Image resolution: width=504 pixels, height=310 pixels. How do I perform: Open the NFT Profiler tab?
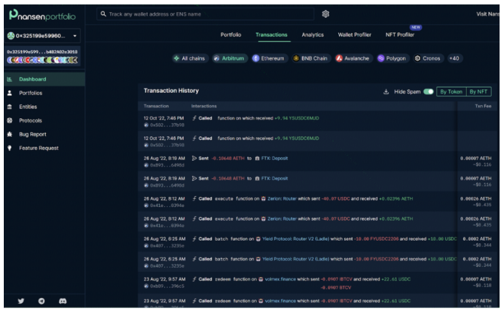pyautogui.click(x=399, y=35)
